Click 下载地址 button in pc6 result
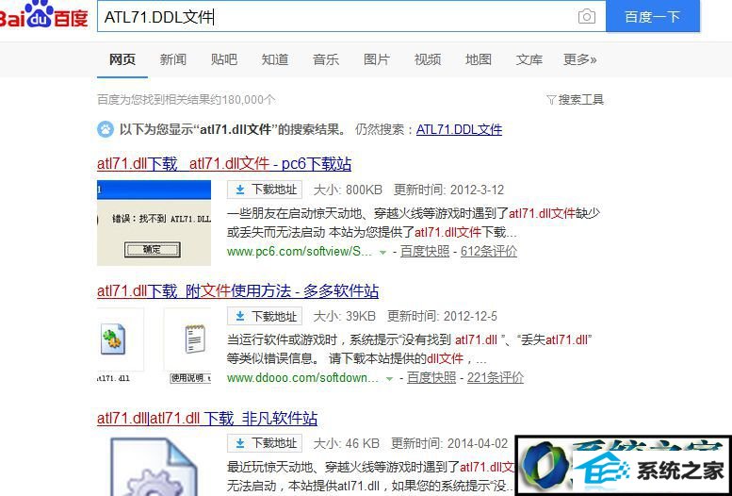Image resolution: width=732 pixels, height=496 pixels. (265, 190)
